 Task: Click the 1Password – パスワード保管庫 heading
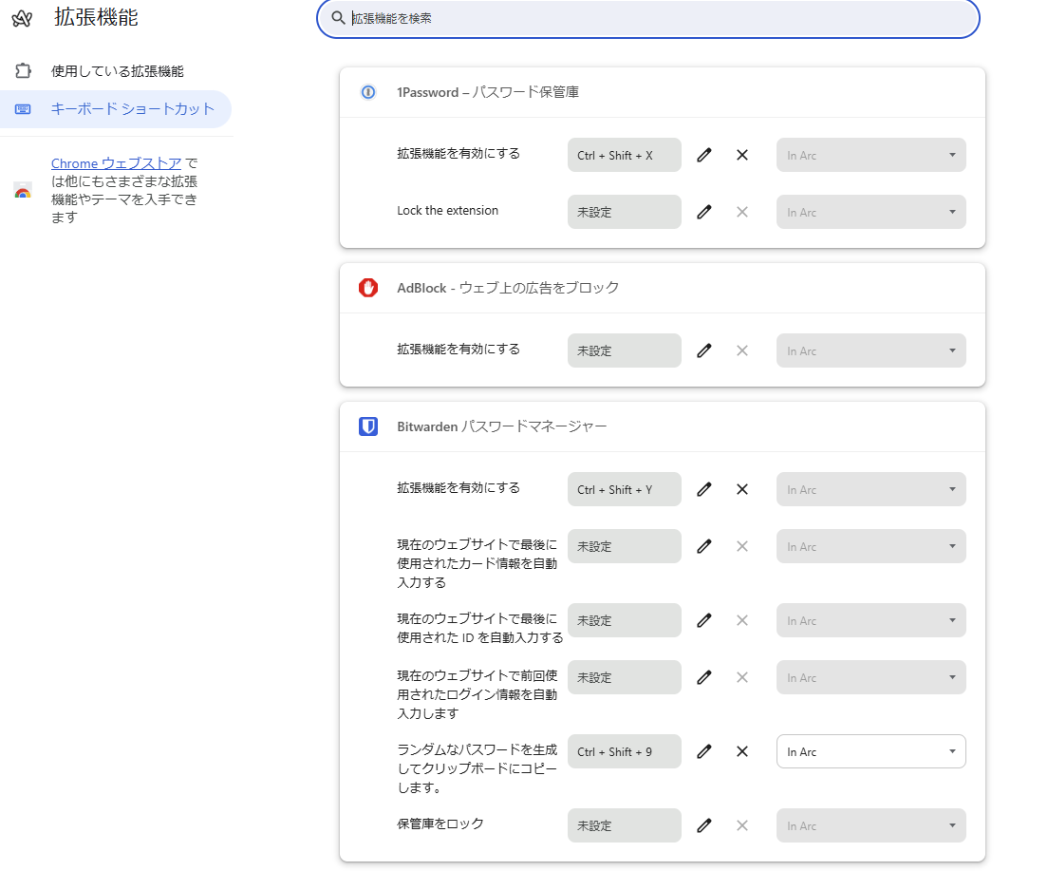(x=488, y=92)
